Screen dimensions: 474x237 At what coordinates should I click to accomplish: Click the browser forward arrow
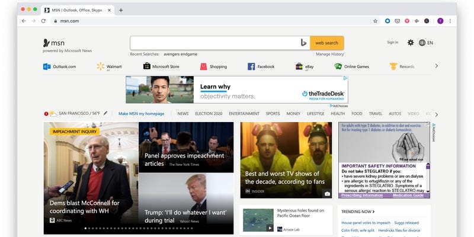pyautogui.click(x=34, y=21)
